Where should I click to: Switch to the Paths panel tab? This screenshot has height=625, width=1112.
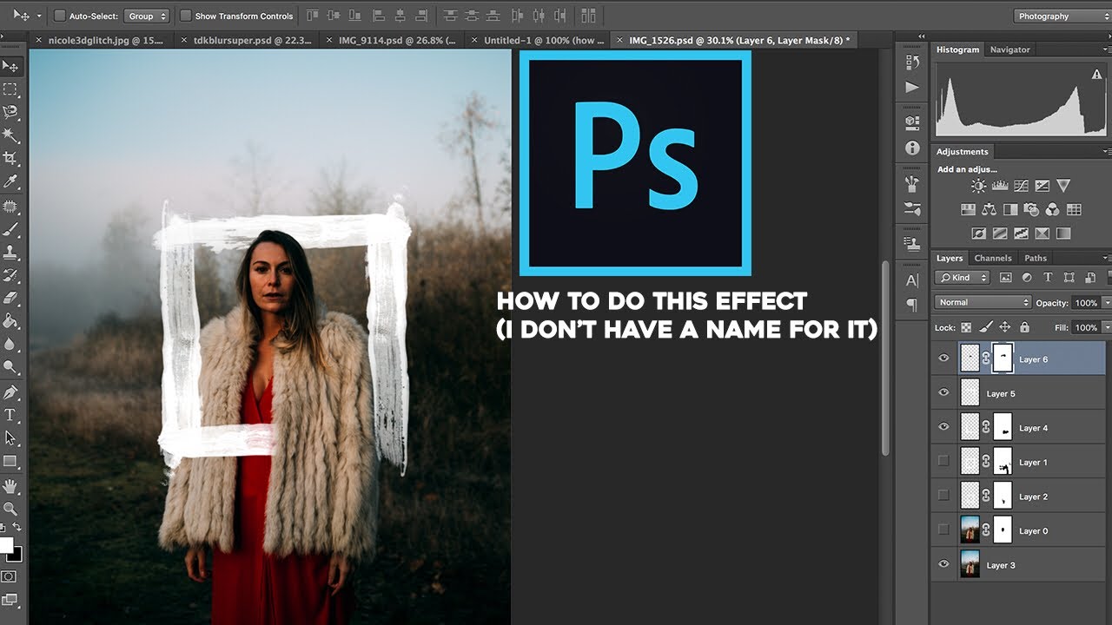pos(1035,258)
